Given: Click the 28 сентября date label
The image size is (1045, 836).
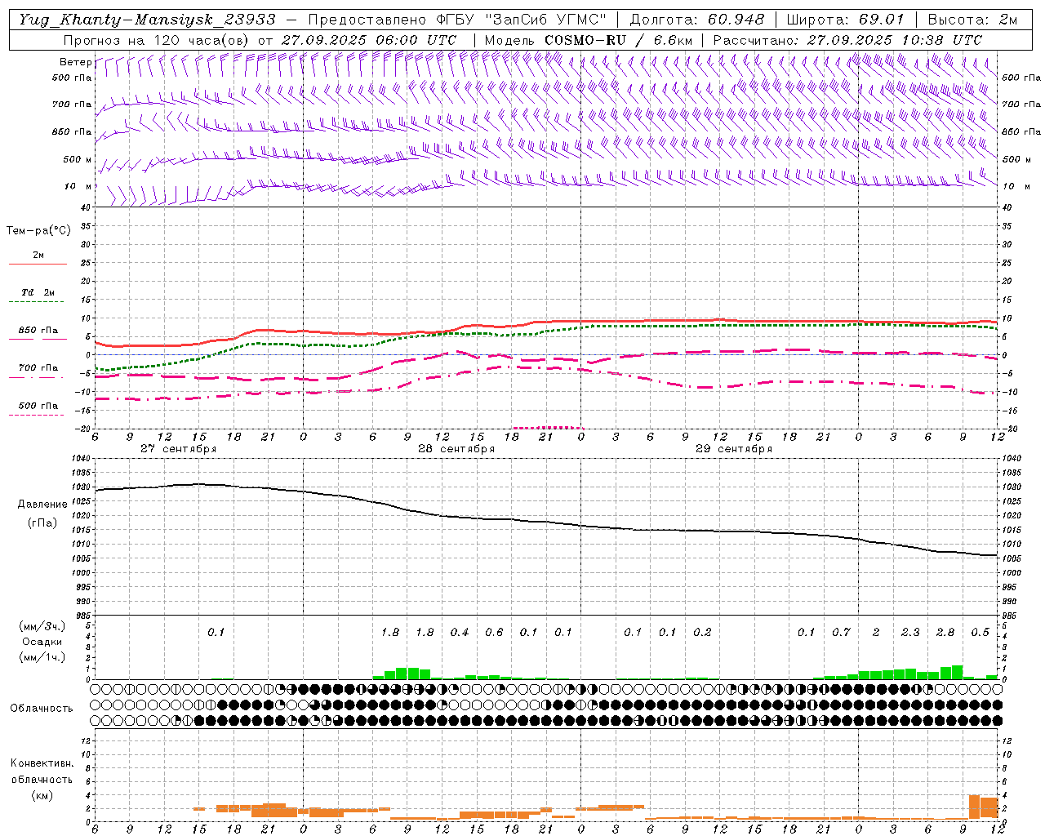Looking at the screenshot, I should coord(456,449).
